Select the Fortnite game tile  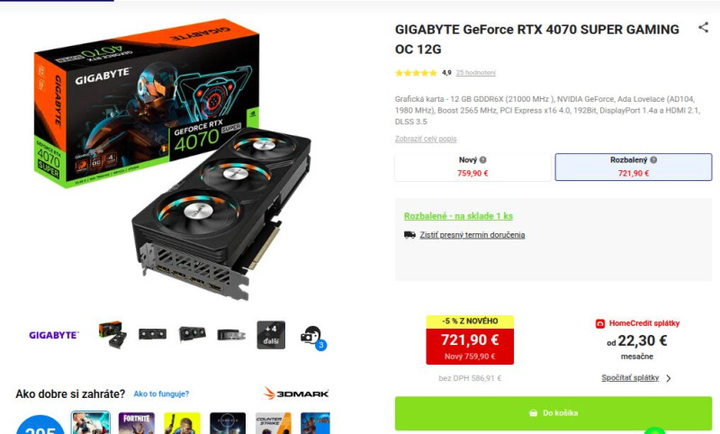tap(137, 423)
